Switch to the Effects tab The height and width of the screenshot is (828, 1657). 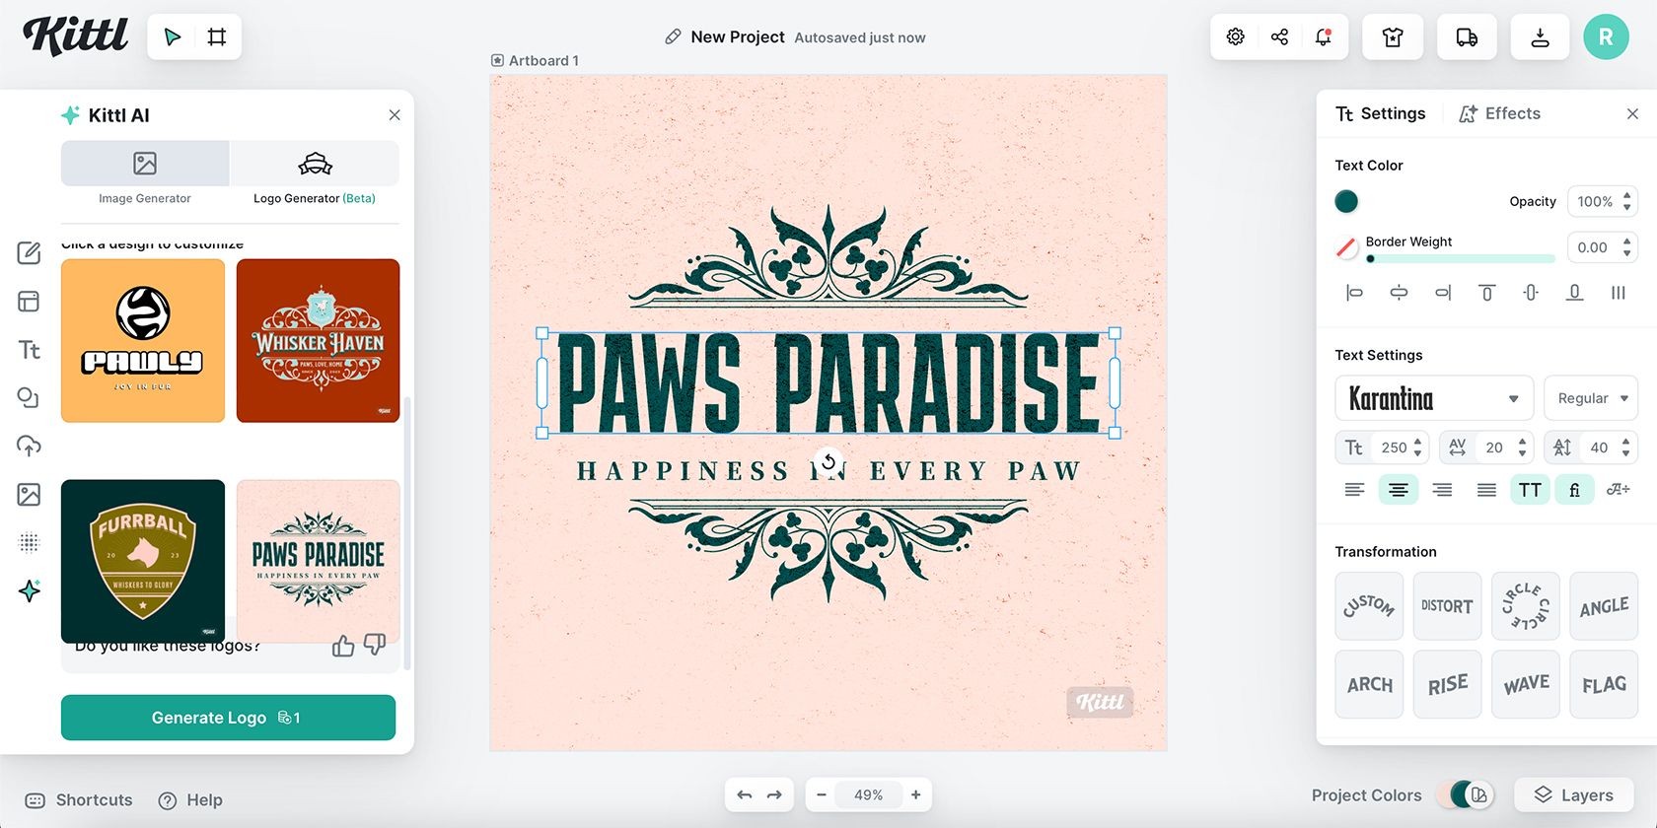[1500, 113]
